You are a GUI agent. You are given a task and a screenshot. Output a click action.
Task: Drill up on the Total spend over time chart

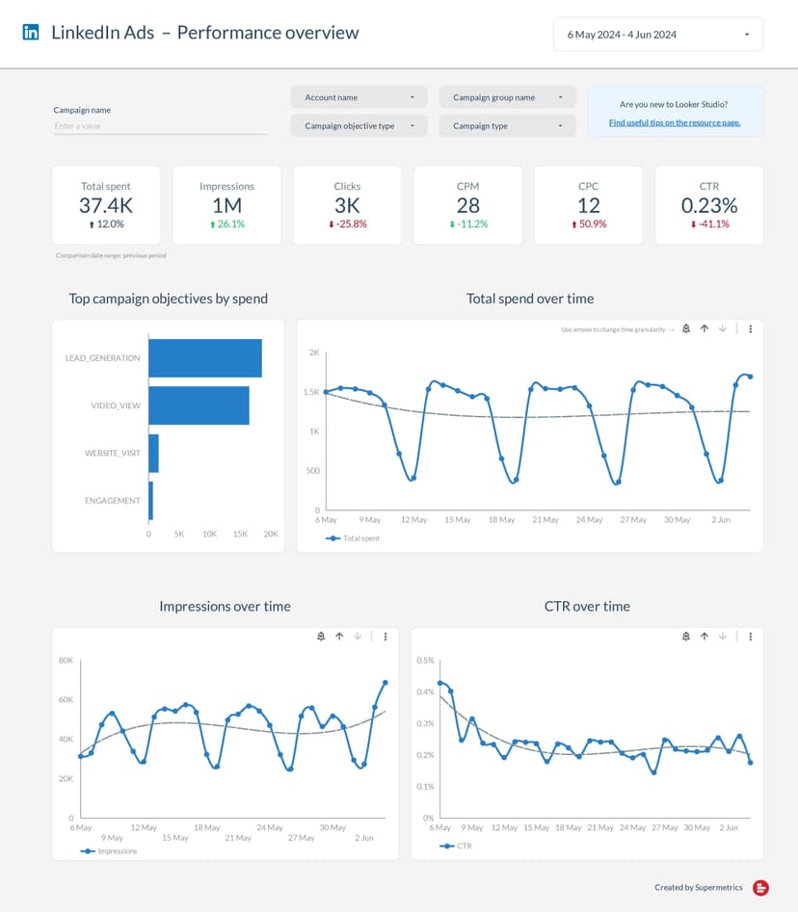click(x=705, y=328)
